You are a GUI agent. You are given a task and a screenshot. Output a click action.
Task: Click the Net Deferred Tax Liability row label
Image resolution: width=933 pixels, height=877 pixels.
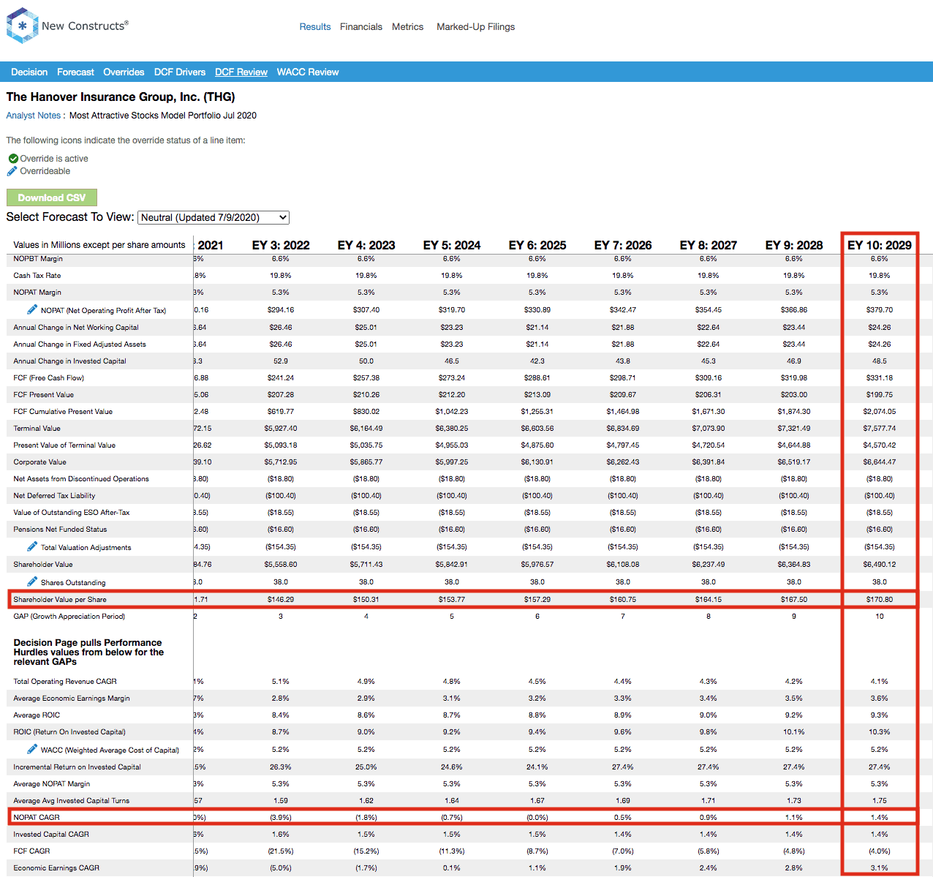pyautogui.click(x=54, y=495)
